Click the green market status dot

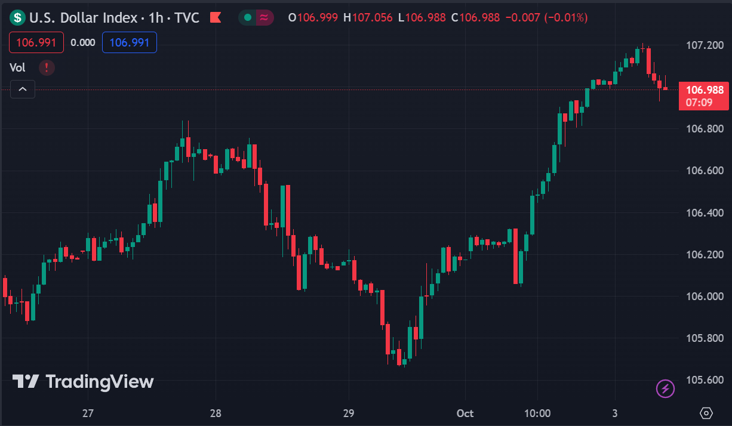pos(247,17)
